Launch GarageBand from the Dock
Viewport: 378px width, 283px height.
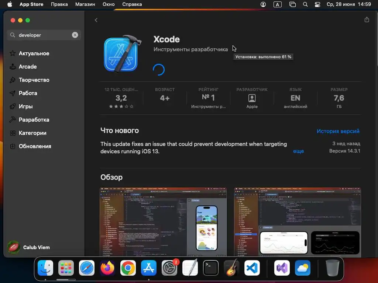[x=231, y=268]
